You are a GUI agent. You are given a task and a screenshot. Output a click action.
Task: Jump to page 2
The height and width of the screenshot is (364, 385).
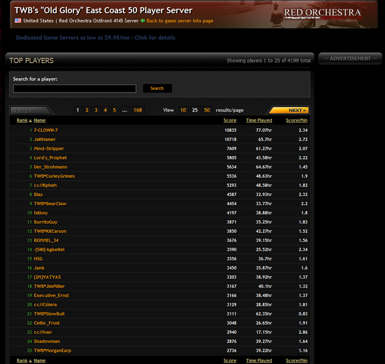(87, 110)
